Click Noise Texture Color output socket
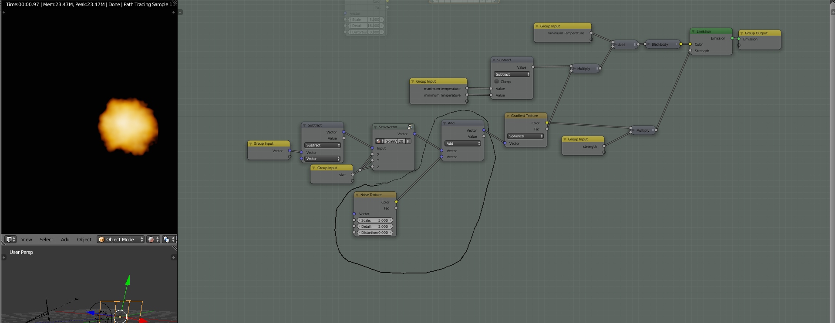The image size is (835, 323). pos(396,202)
